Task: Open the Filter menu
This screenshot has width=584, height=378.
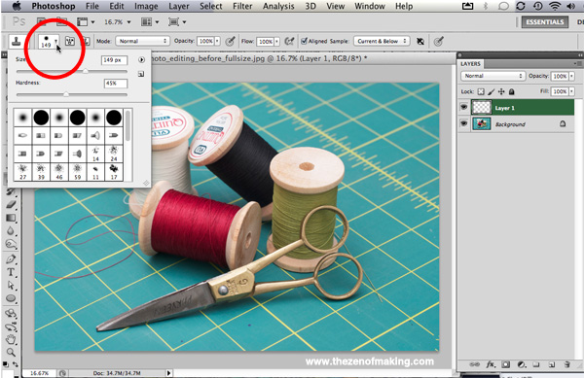Action: pyautogui.click(x=242, y=6)
